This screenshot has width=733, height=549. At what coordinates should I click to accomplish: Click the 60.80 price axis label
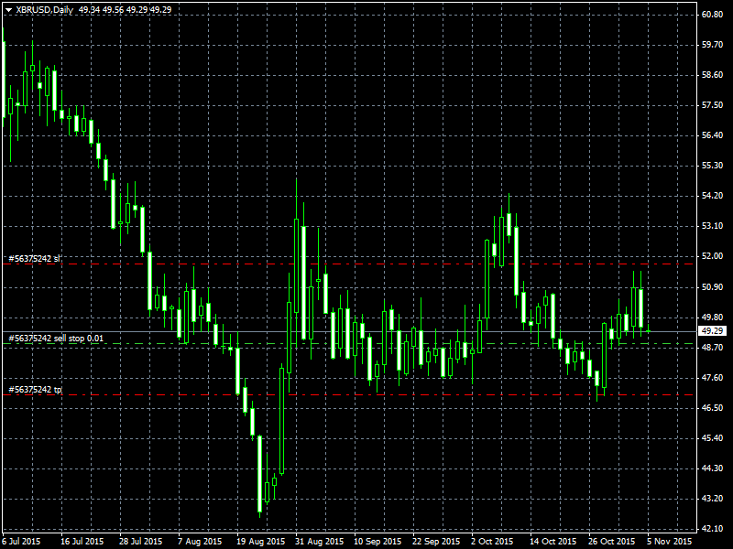coord(713,15)
